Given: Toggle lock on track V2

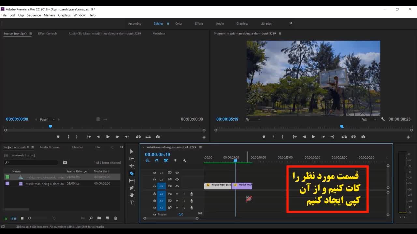Looking at the screenshot, I should click(154, 179).
